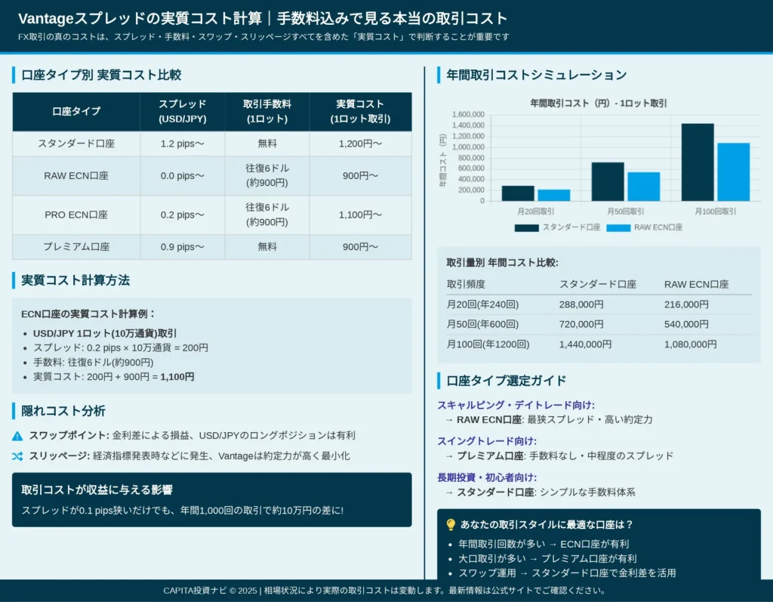Click the 実質コスト計算方法 heading
This screenshot has height=602, width=773.
(75, 280)
